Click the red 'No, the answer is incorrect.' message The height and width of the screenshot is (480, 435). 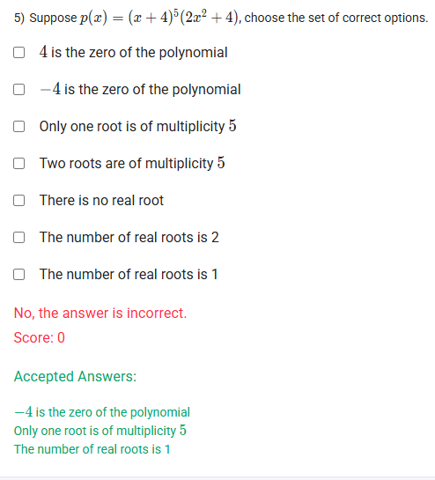pyautogui.click(x=100, y=314)
